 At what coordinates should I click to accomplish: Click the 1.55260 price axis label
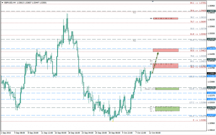pyautogui.click(x=211, y=39)
